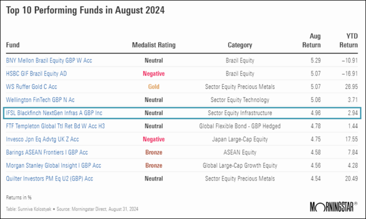Open Morgan Stanley Global Insight fund link
This screenshot has width=366, height=219.
(54, 166)
